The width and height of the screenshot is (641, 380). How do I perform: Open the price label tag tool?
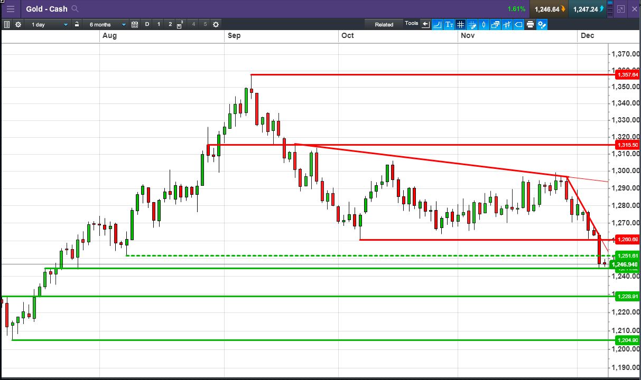tap(518, 24)
